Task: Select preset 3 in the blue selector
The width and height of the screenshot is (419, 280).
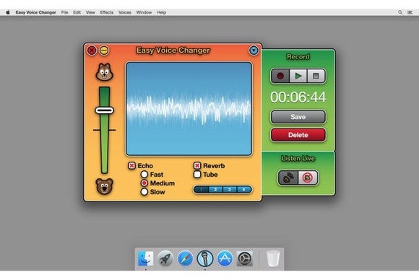Action: click(x=229, y=190)
